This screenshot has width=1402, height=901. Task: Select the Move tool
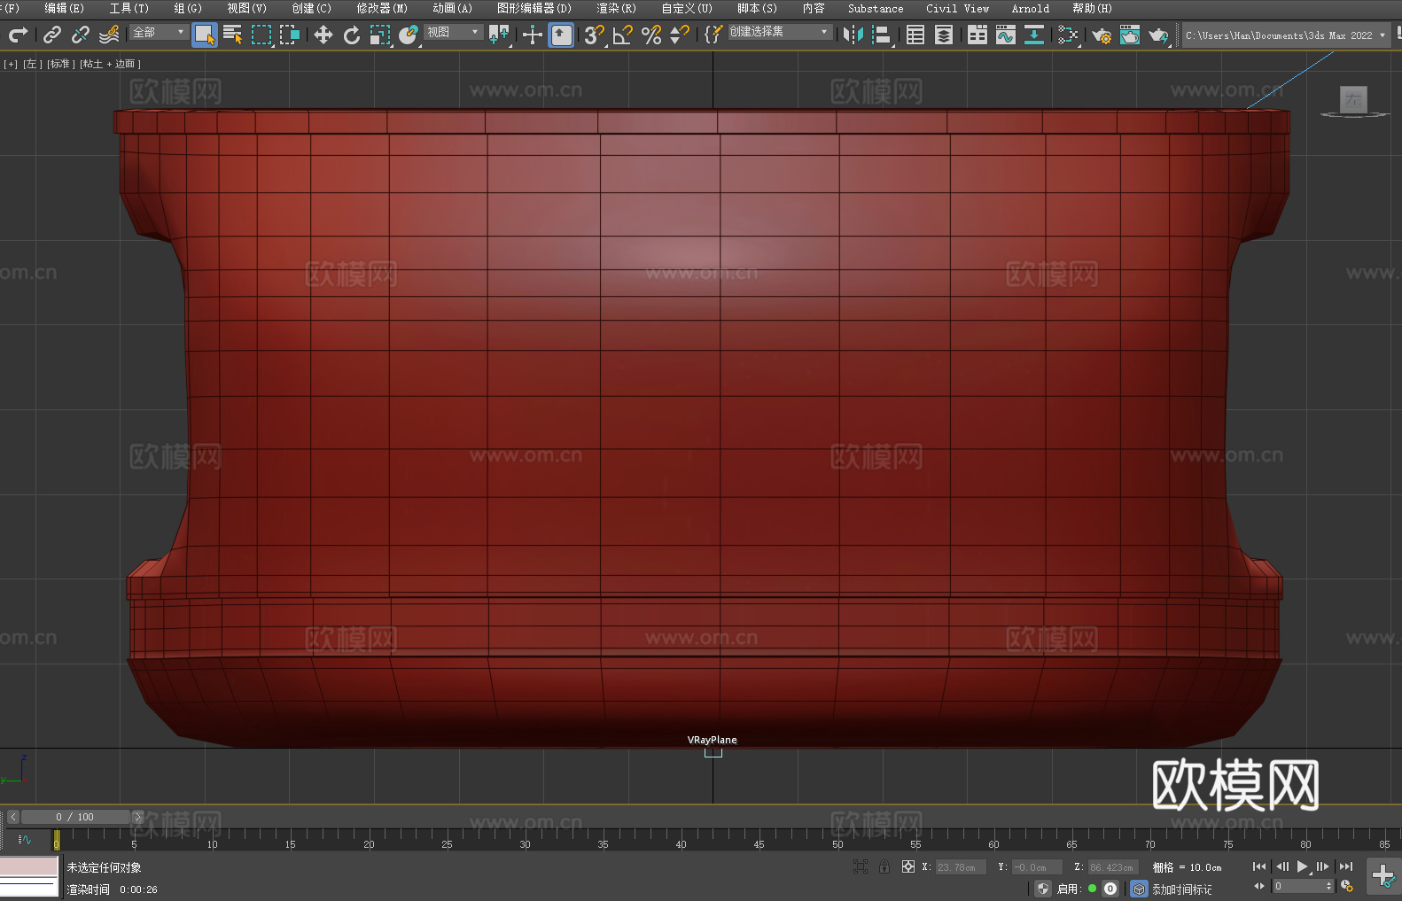tap(323, 35)
